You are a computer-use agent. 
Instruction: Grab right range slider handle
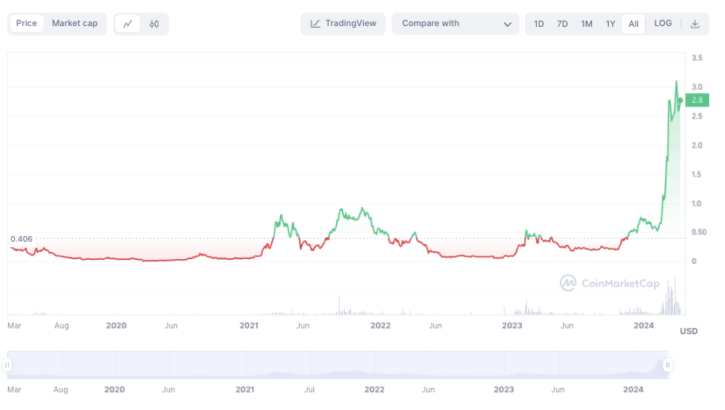pos(667,365)
